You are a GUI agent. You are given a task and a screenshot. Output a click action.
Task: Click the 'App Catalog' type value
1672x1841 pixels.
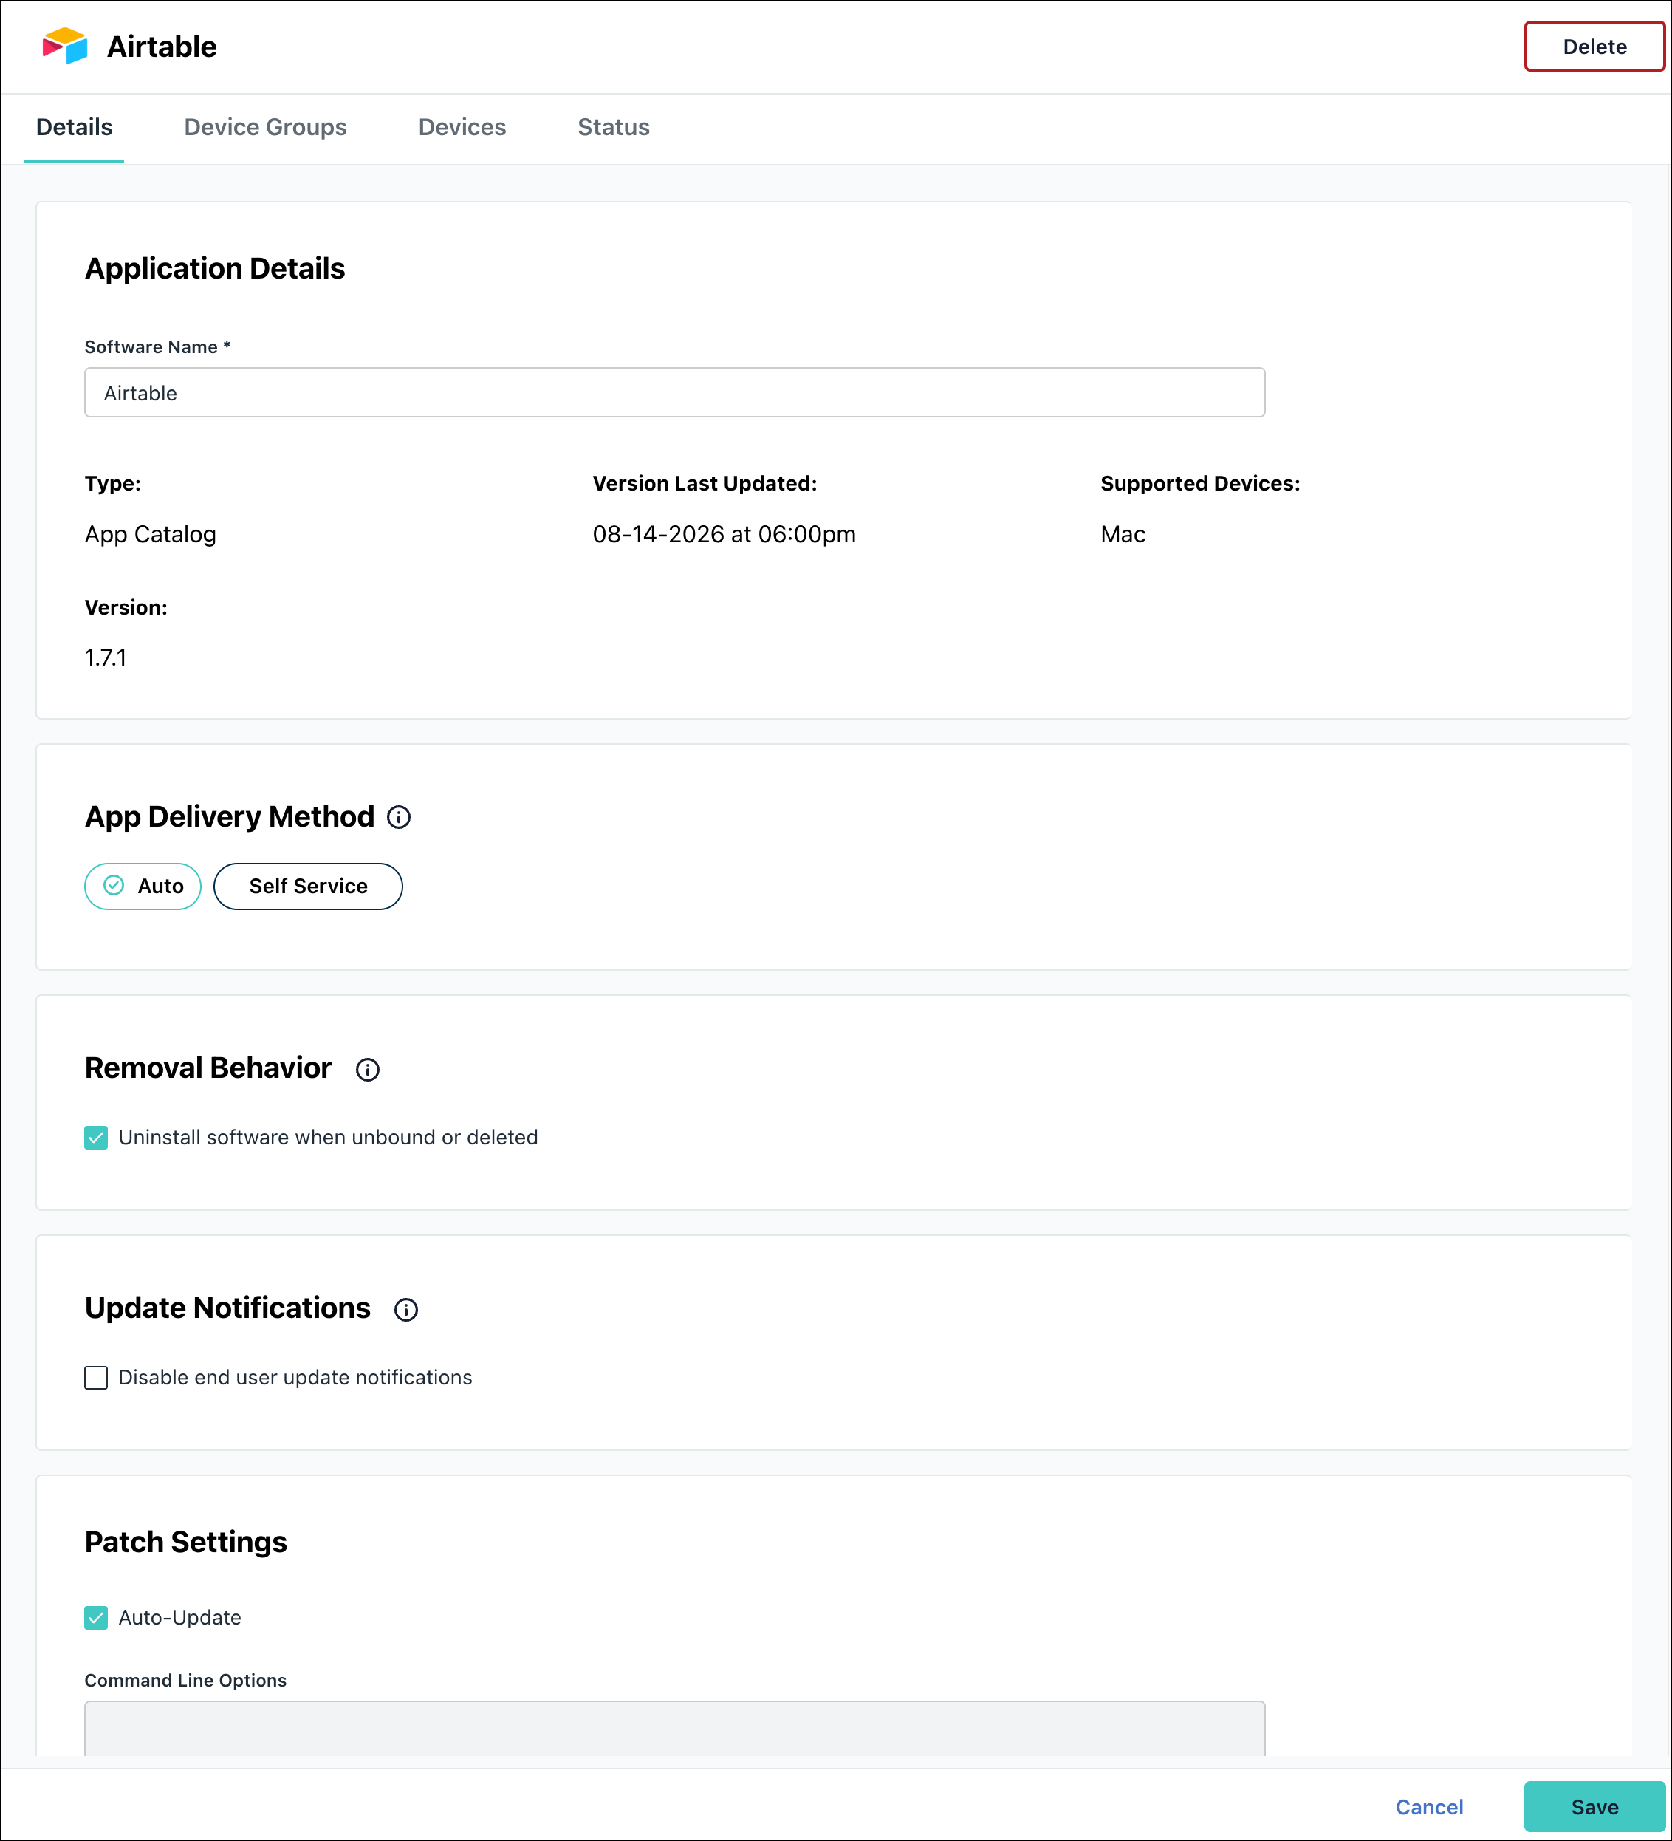tap(151, 534)
